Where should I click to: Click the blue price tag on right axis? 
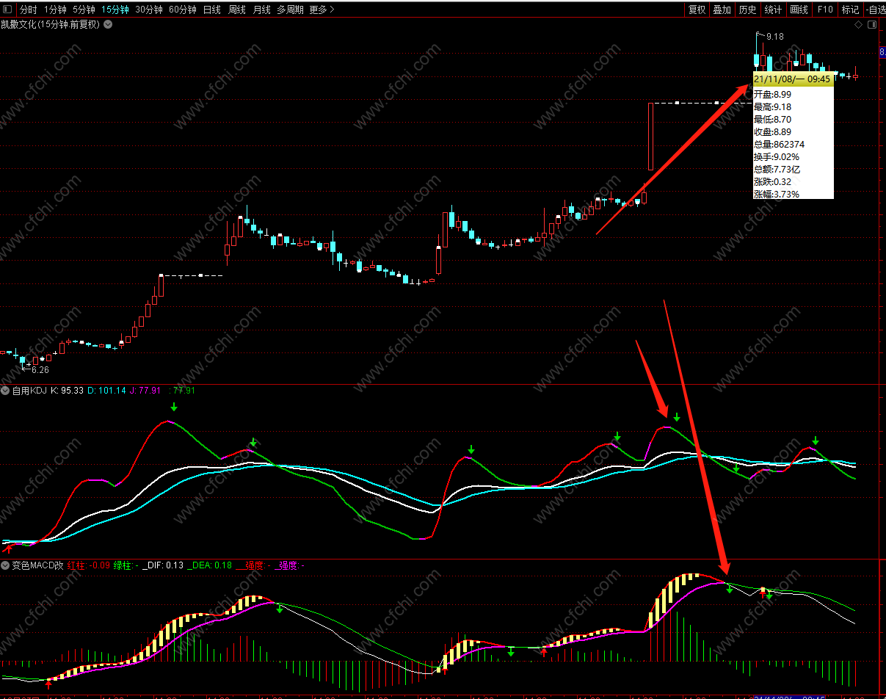tap(882, 52)
